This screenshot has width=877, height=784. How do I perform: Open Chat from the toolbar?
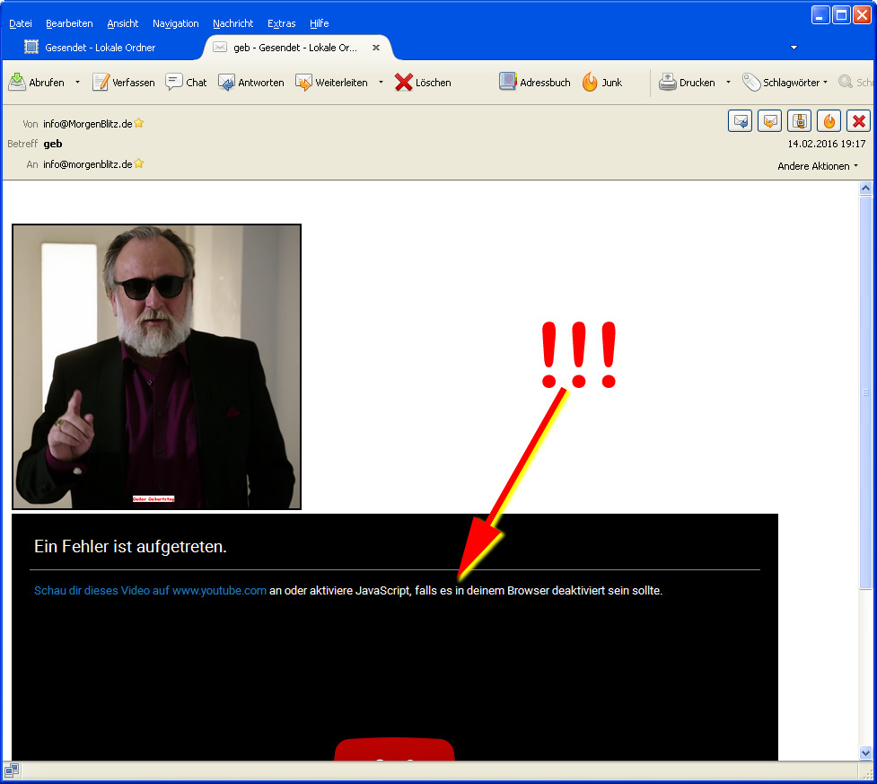click(x=186, y=83)
